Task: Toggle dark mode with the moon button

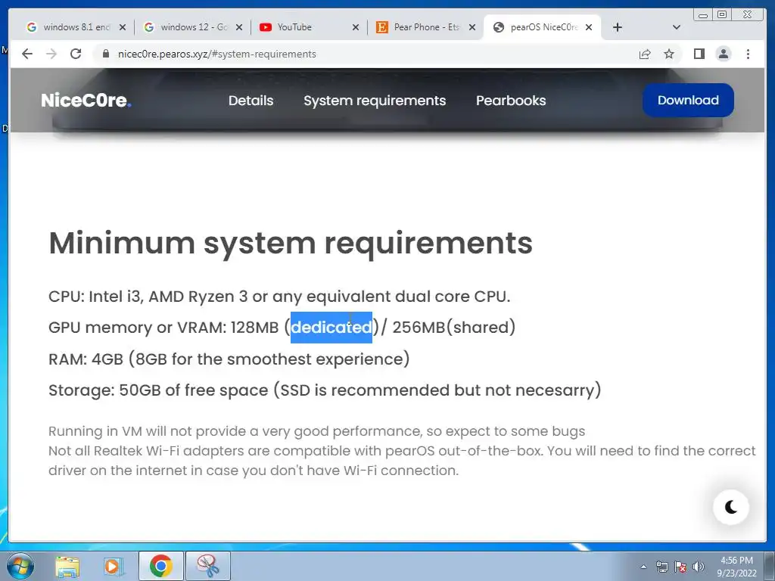Action: pos(731,507)
